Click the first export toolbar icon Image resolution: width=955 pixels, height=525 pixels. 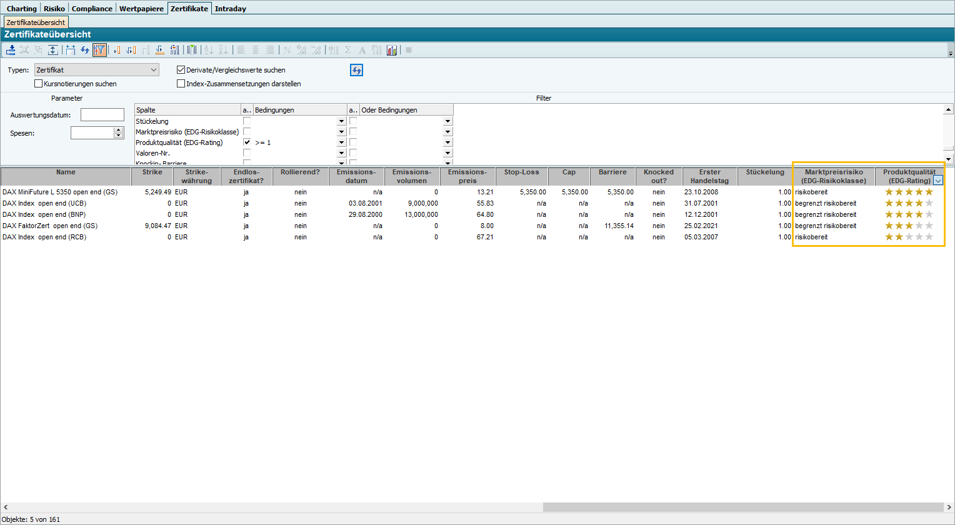point(11,50)
